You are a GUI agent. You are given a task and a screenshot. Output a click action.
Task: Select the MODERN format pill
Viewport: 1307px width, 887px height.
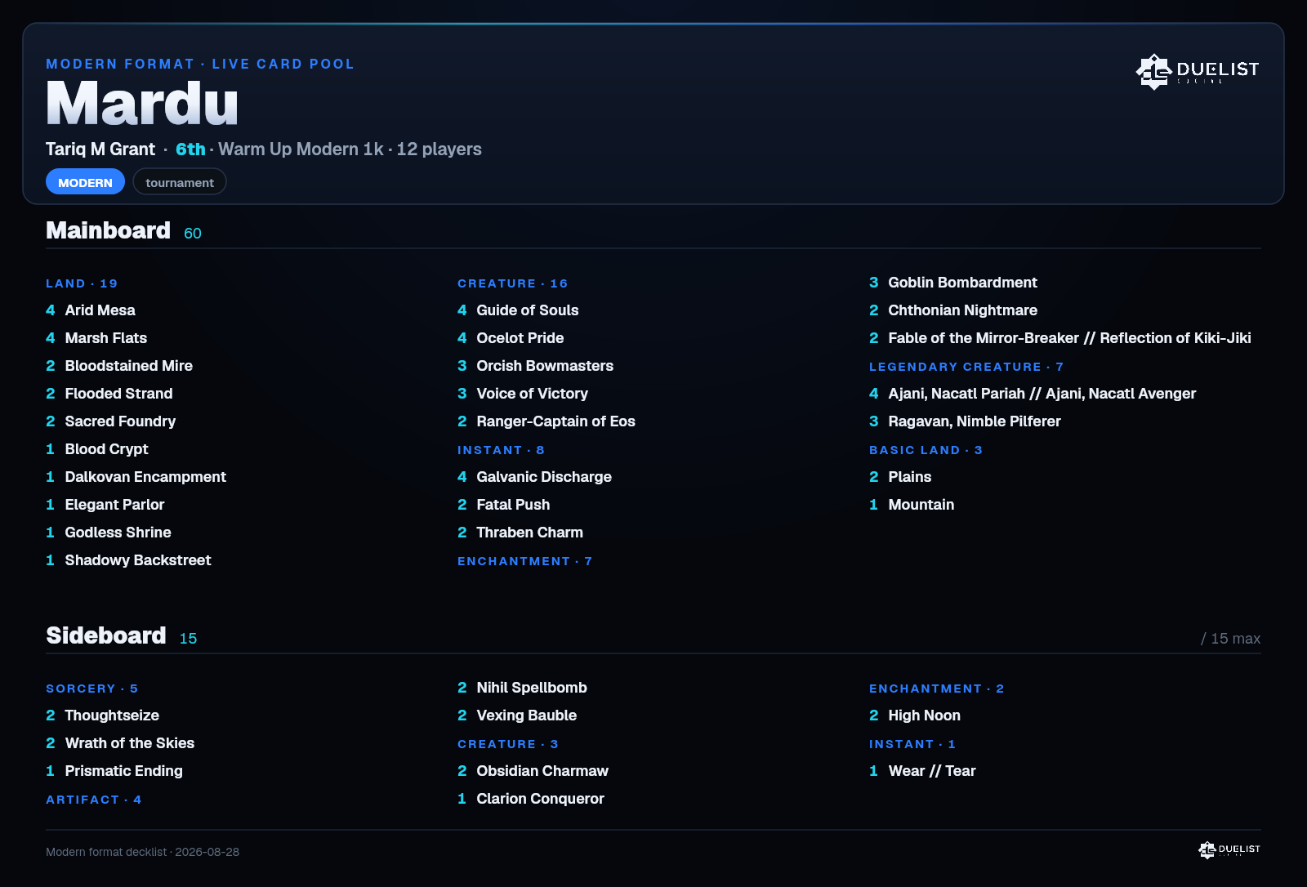(85, 182)
